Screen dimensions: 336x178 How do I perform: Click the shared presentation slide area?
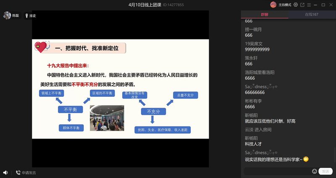point(121,89)
